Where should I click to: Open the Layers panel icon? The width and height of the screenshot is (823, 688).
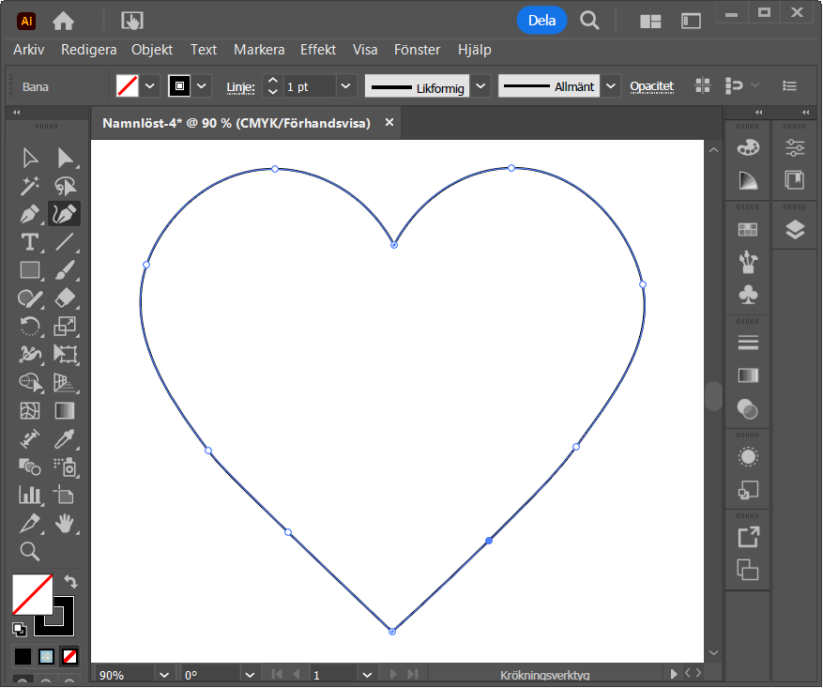click(x=795, y=230)
